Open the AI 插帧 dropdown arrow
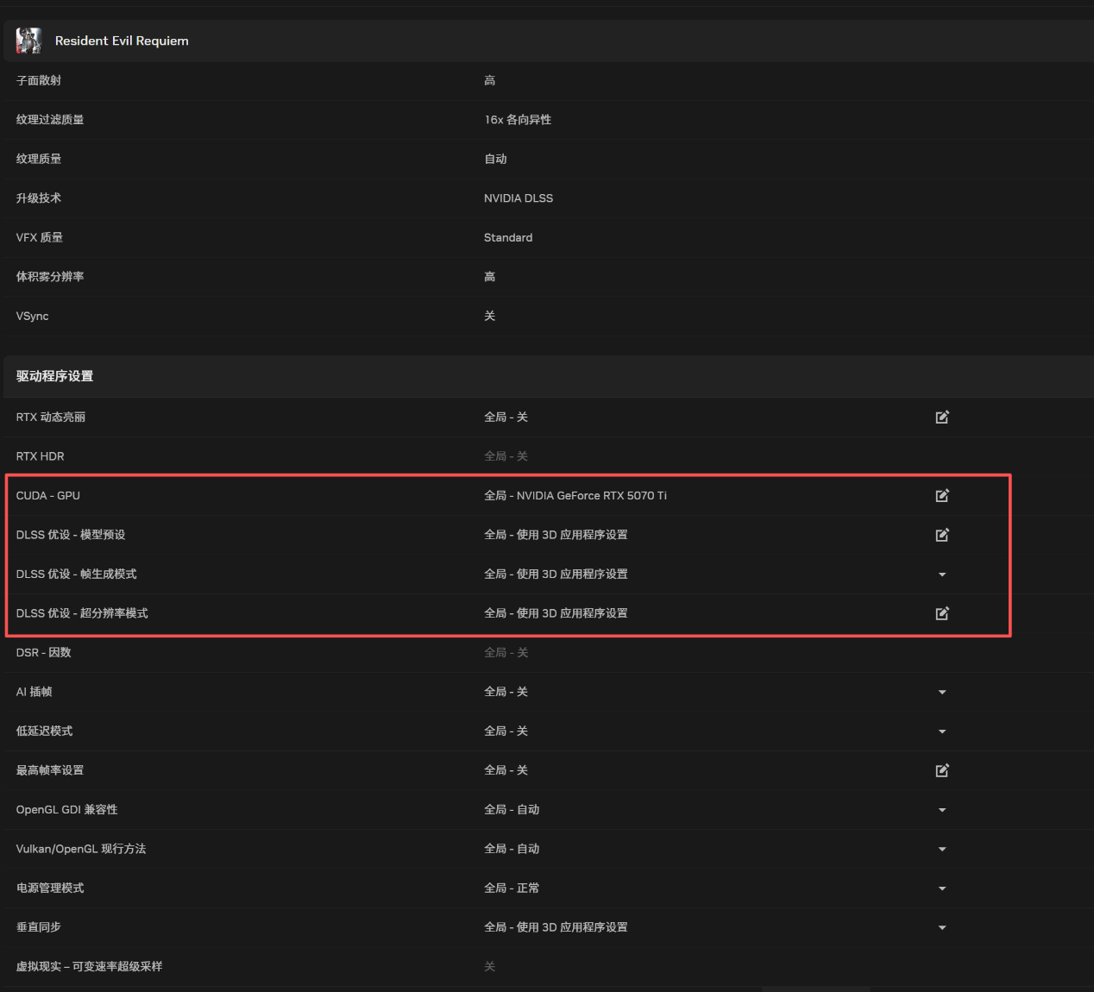This screenshot has width=1094, height=992. pyautogui.click(x=942, y=692)
